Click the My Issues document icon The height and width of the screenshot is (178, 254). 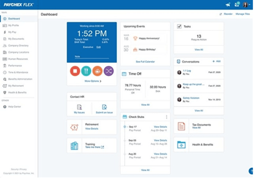coord(79,107)
